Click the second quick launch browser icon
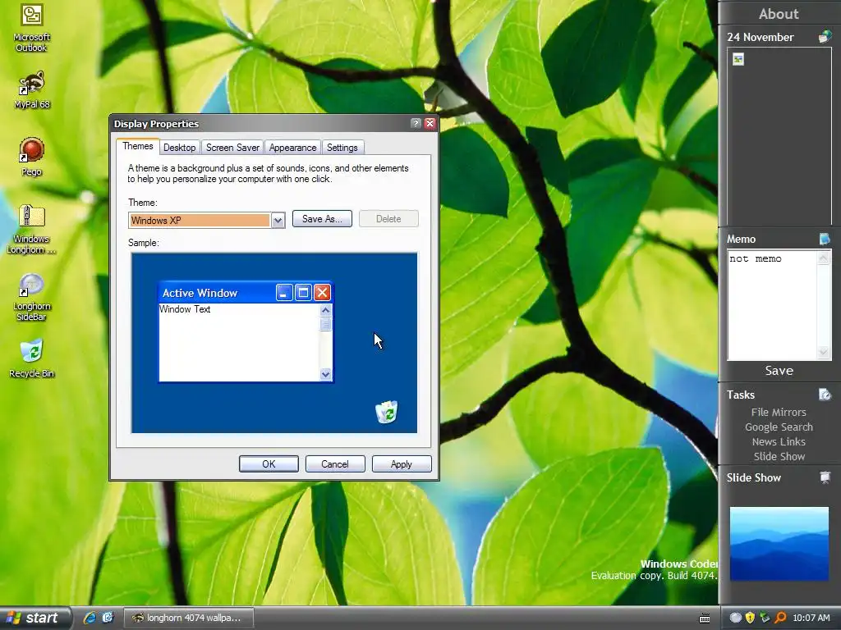The width and height of the screenshot is (841, 630). coord(108,618)
